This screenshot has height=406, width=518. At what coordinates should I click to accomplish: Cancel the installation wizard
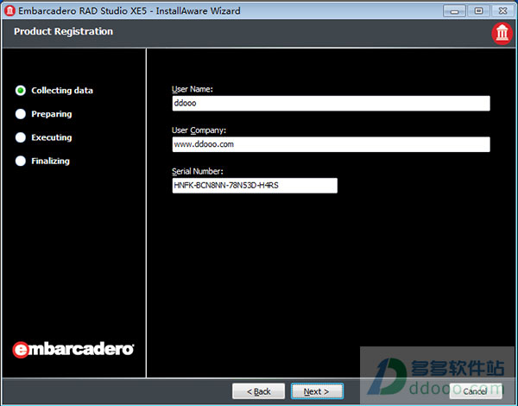pos(476,391)
